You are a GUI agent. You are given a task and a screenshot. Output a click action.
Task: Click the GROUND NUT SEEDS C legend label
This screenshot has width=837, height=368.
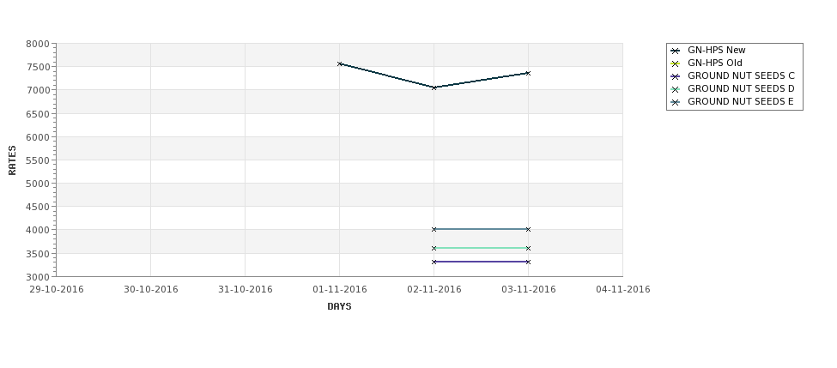pyautogui.click(x=741, y=75)
